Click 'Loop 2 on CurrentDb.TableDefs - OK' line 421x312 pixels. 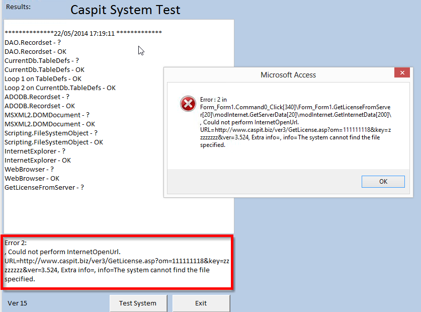pos(60,88)
